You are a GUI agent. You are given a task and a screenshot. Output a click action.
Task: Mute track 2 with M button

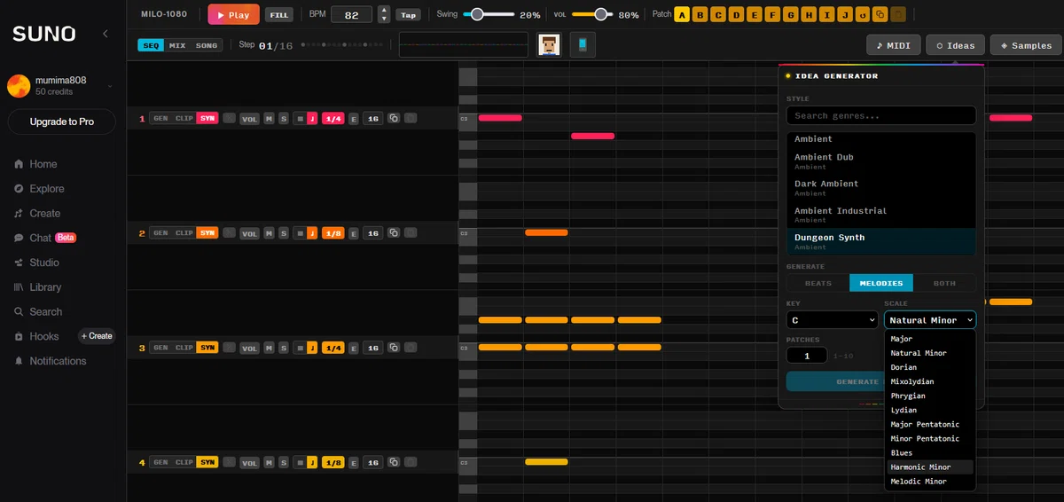(269, 233)
